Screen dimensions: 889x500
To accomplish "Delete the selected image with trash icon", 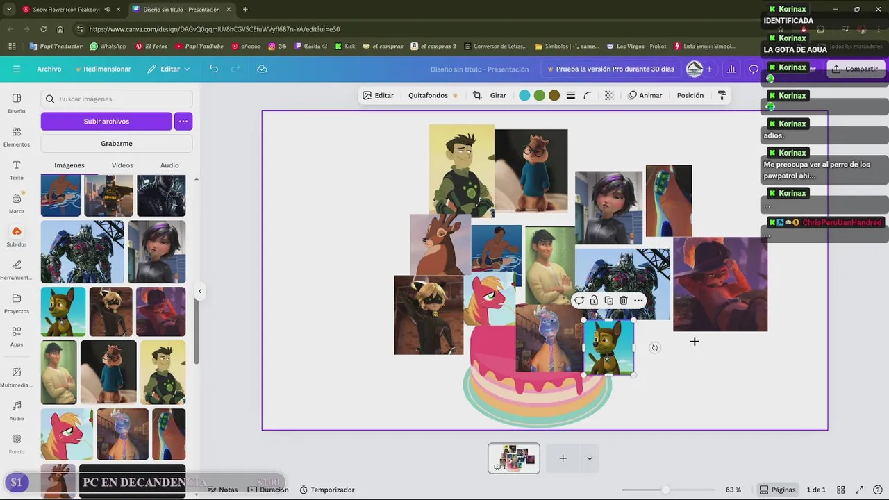I will point(624,301).
